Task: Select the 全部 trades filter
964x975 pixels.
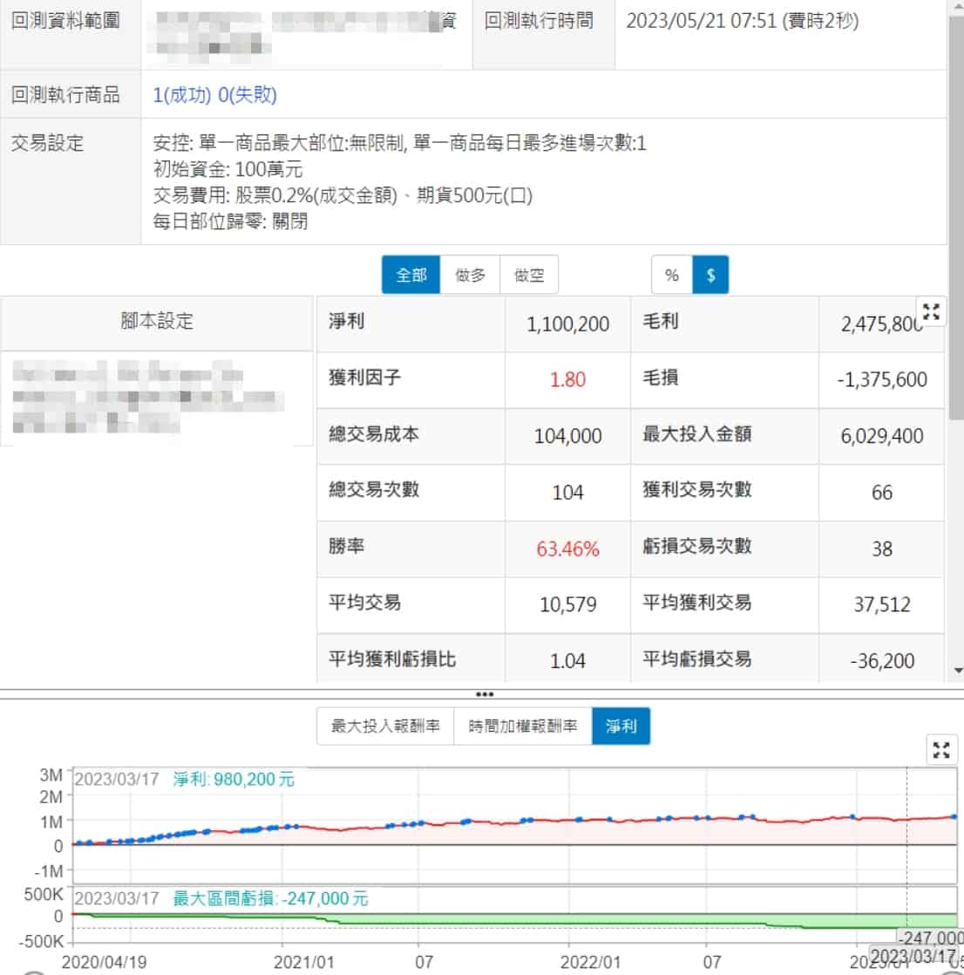Action: point(411,276)
